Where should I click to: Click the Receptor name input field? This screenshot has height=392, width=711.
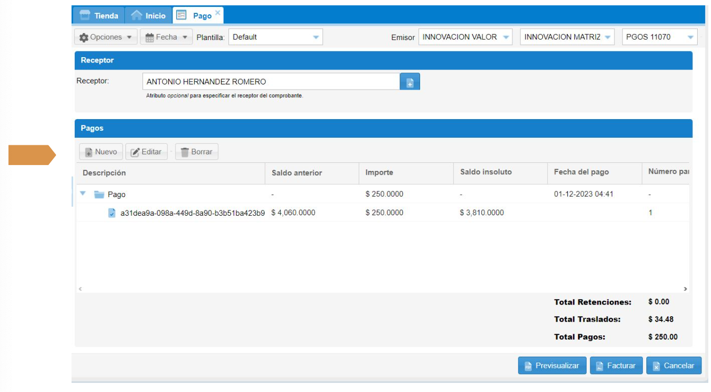point(271,82)
